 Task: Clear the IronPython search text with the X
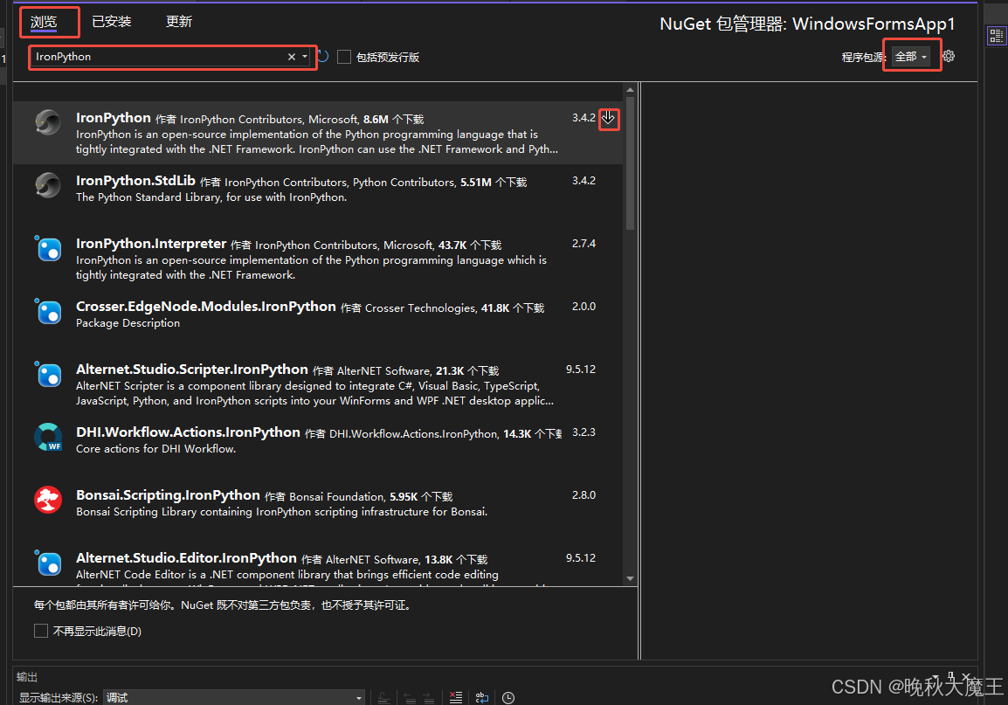(x=291, y=56)
